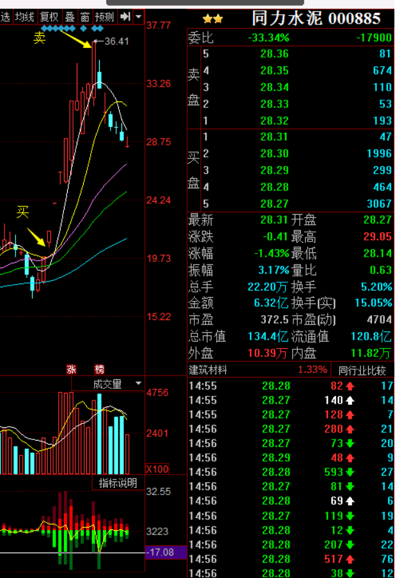Image resolution: width=395 pixels, height=578 pixels.
Task: Click the trade tick with volume 517
Action: click(291, 559)
